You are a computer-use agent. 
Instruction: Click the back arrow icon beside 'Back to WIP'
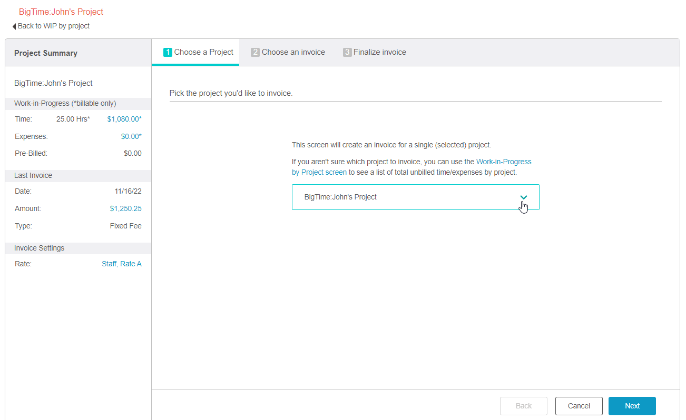point(14,26)
